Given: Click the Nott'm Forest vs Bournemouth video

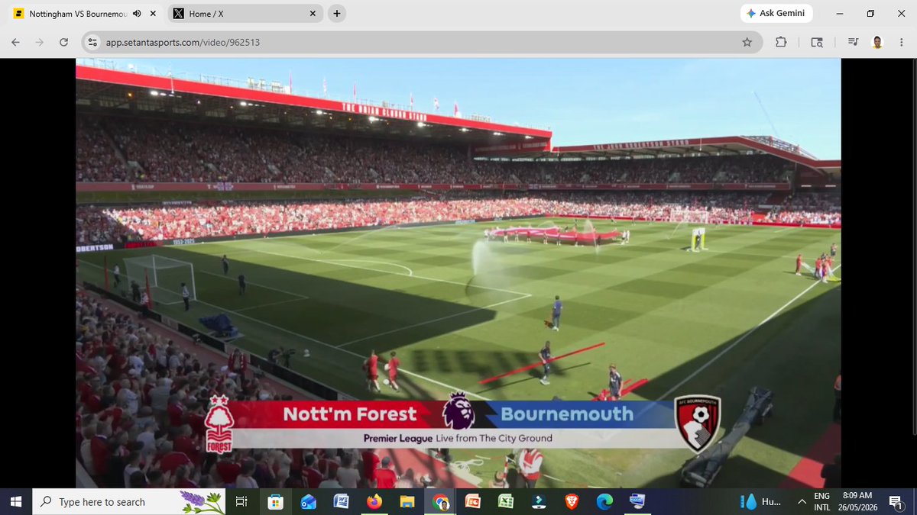Looking at the screenshot, I should (x=458, y=273).
